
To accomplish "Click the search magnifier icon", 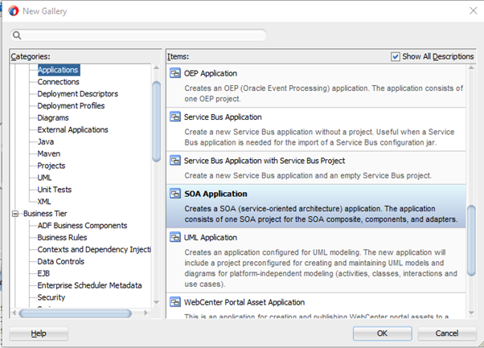I will (17, 35).
